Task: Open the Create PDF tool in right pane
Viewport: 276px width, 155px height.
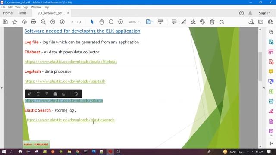Action: (x=271, y=62)
